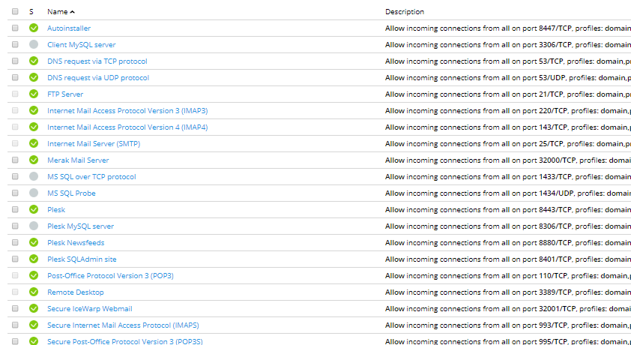631x345 pixels.
Task: Click gray status icon for Client MySQL server
Action: coord(33,45)
